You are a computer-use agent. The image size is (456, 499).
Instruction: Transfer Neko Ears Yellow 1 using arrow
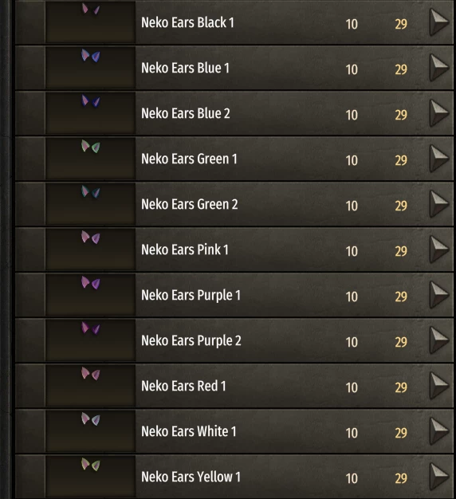(x=439, y=477)
